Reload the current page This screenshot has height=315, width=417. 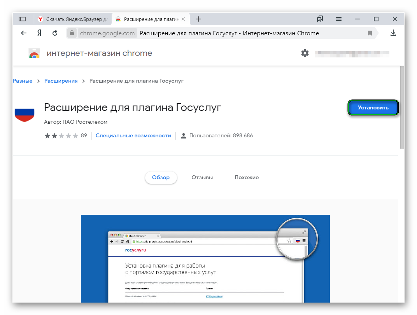55,33
